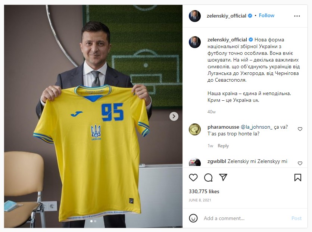Open zgwblbl commenter username

pyautogui.click(x=216, y=161)
